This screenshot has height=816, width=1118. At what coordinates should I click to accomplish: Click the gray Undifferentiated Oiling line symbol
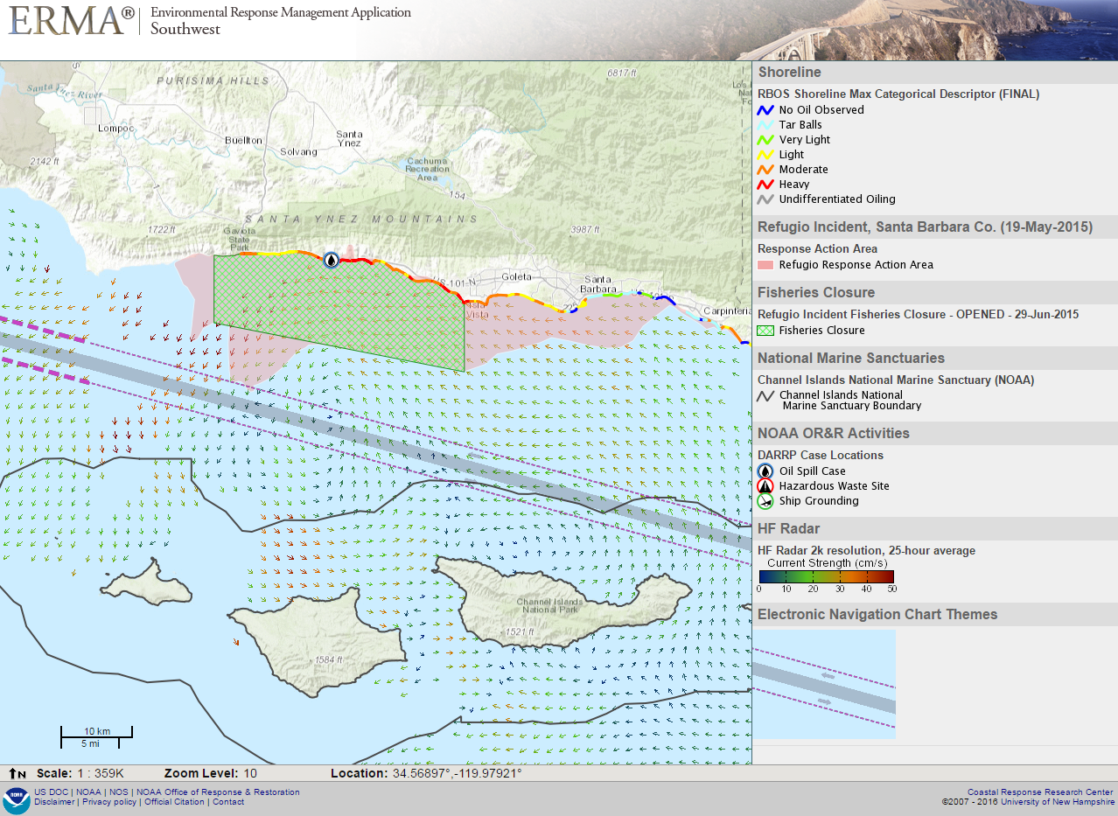[765, 199]
